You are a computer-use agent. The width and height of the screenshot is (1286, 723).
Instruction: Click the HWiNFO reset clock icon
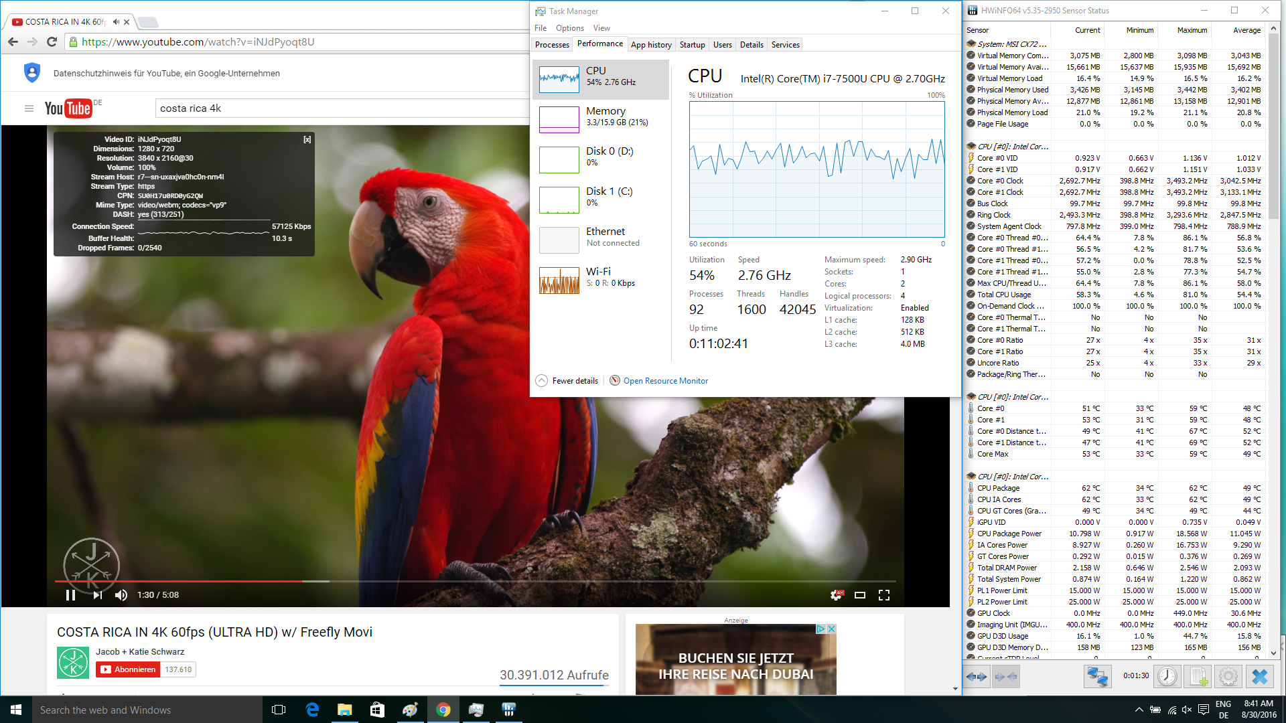(1167, 677)
